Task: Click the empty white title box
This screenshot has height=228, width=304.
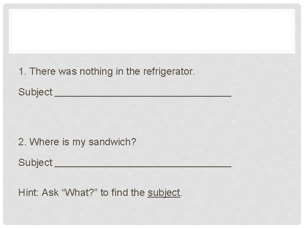Action: (152, 31)
